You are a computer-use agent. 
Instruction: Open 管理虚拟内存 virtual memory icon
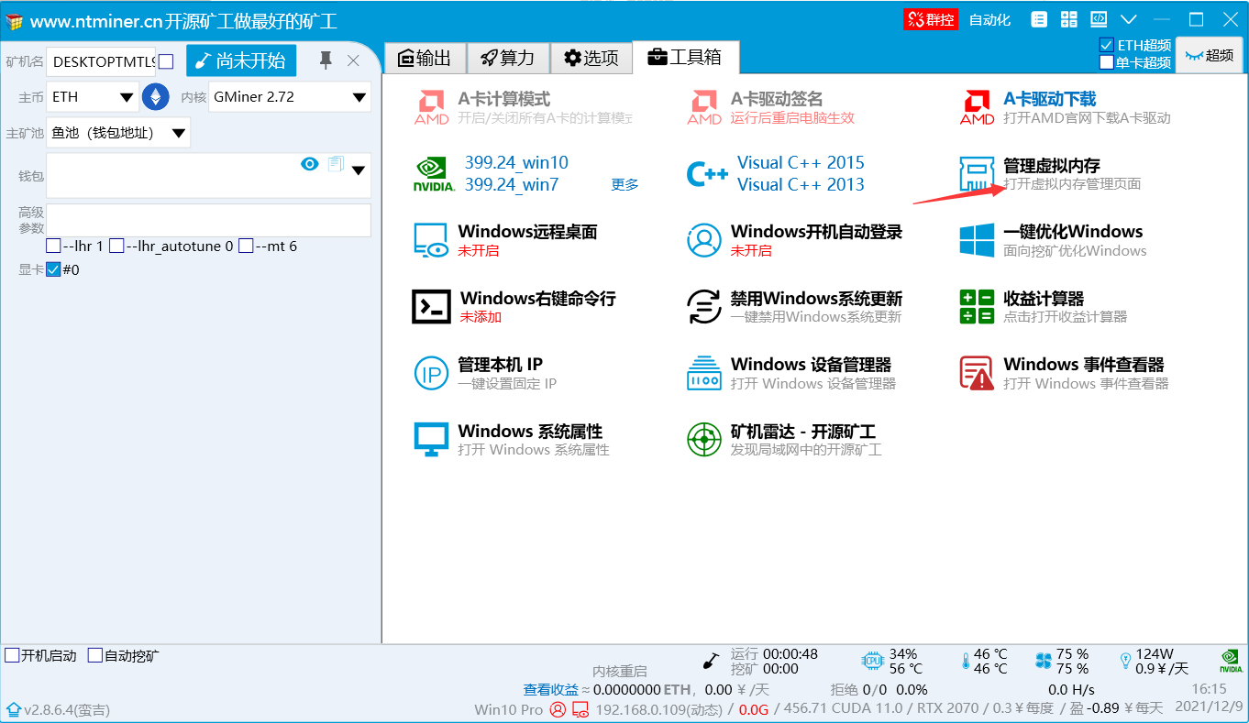pos(978,174)
